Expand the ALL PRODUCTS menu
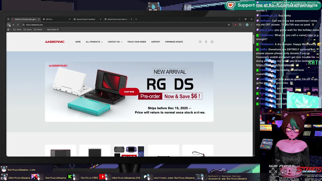The width and height of the screenshot is (322, 181). tap(94, 42)
